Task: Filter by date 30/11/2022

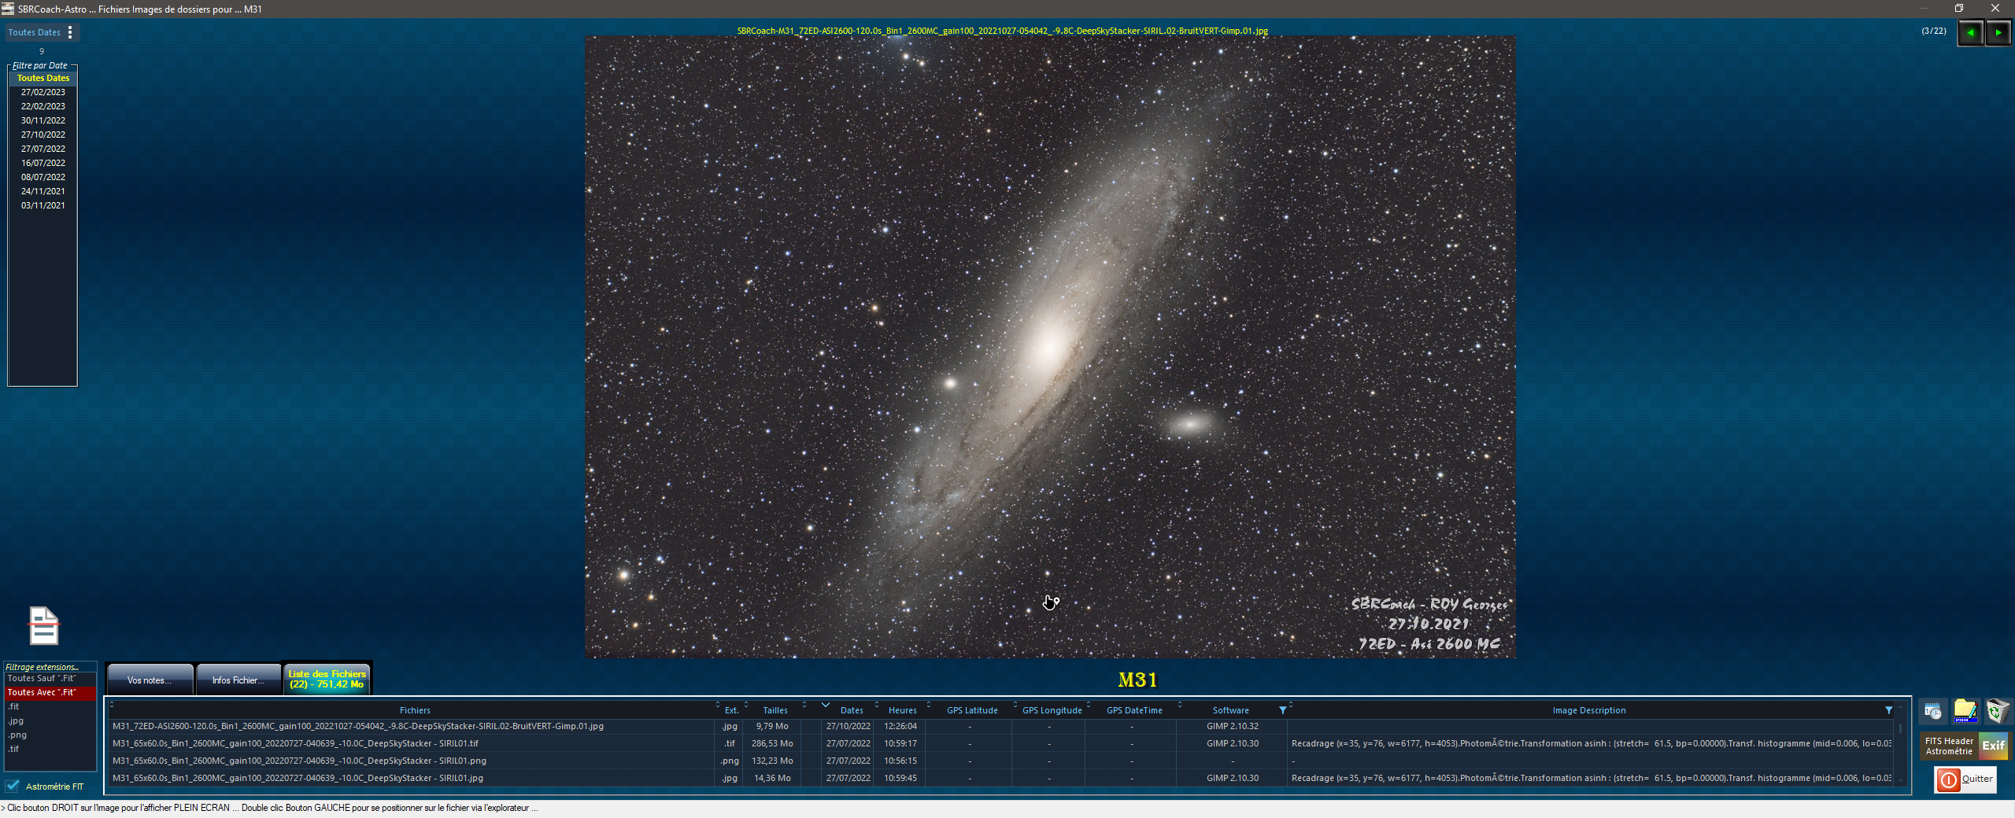Action: [43, 120]
